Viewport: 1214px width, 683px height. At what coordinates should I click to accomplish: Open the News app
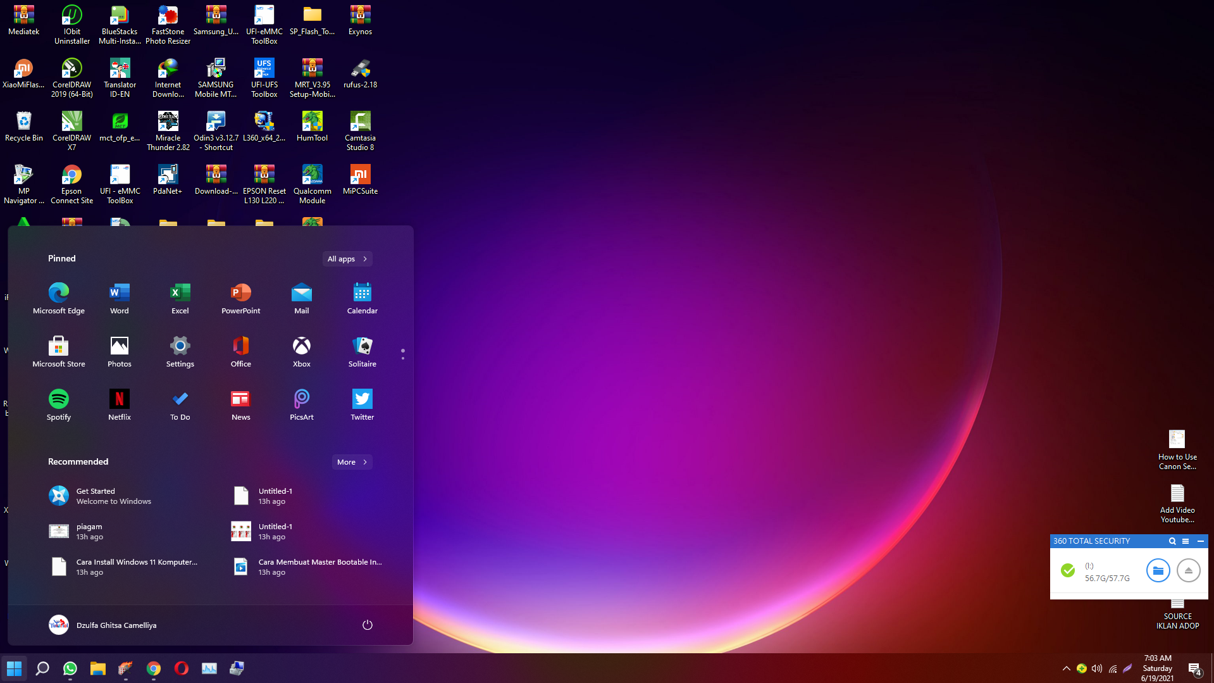(x=241, y=404)
